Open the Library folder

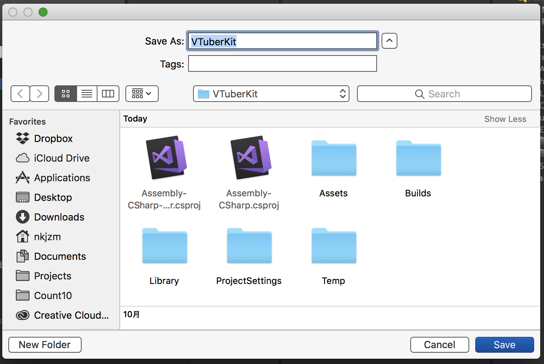165,246
